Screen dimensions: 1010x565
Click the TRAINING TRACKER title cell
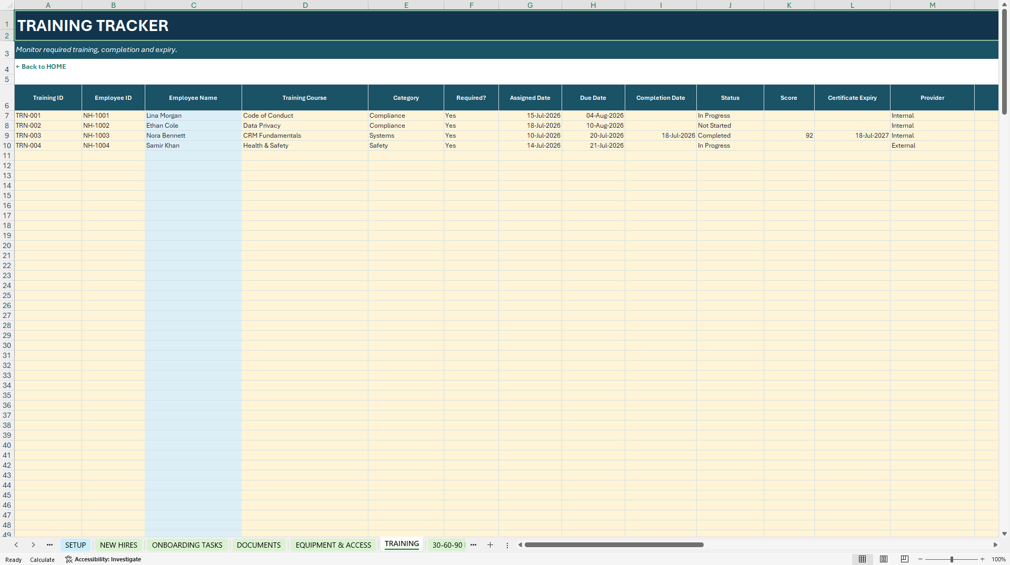pos(506,26)
